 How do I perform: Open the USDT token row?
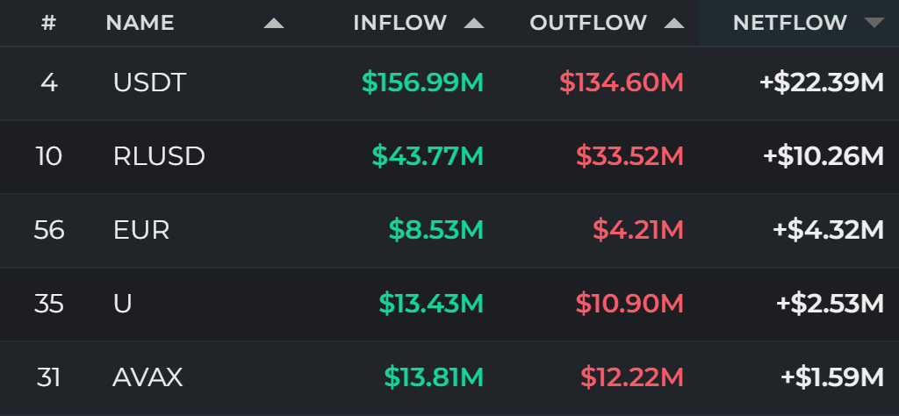click(x=449, y=83)
